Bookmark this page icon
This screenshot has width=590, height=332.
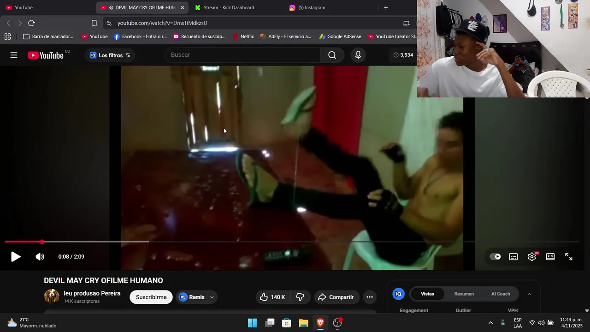pos(94,23)
